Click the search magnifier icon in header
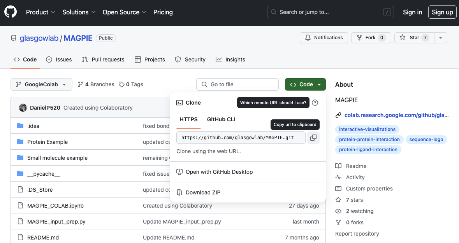Viewport: 459px width, 243px height. 274,12
